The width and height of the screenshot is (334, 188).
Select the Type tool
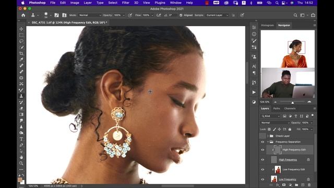[21, 139]
